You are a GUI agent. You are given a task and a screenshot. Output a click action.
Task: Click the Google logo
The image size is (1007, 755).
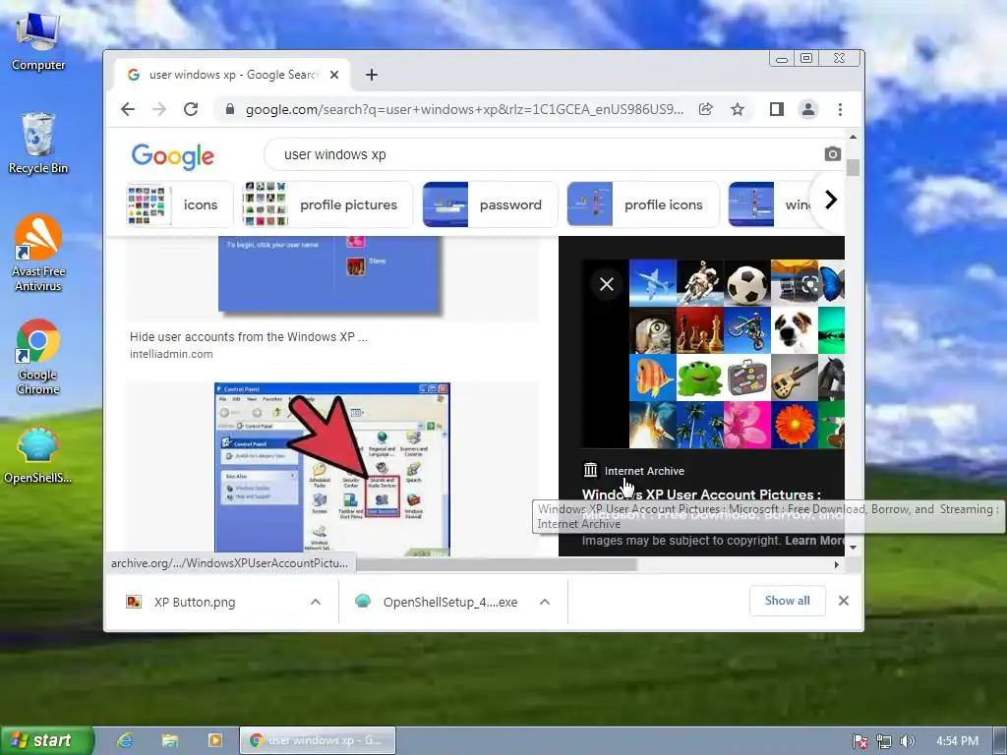[x=173, y=156]
